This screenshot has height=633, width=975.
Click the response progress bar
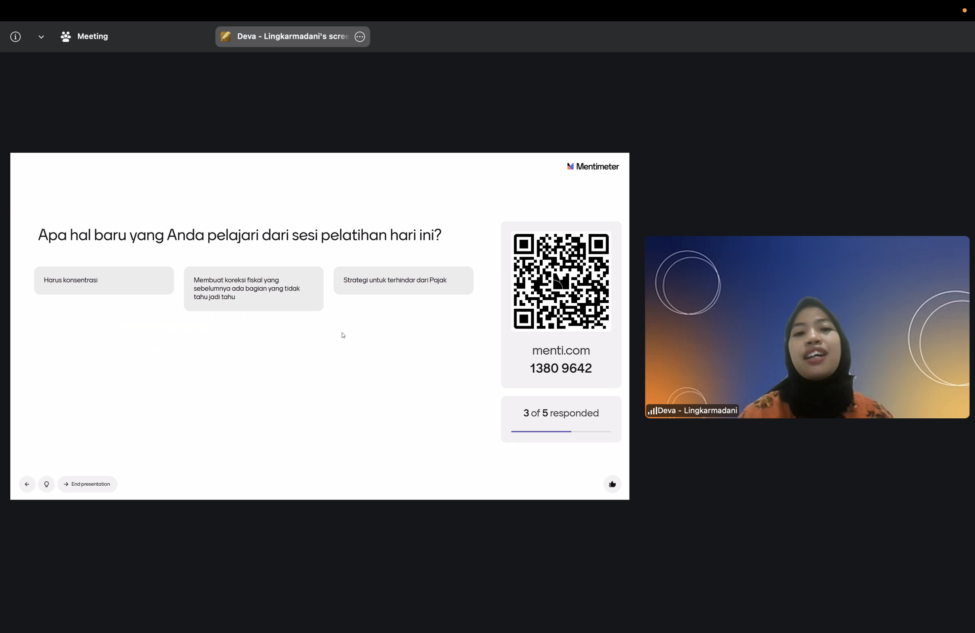pos(561,431)
